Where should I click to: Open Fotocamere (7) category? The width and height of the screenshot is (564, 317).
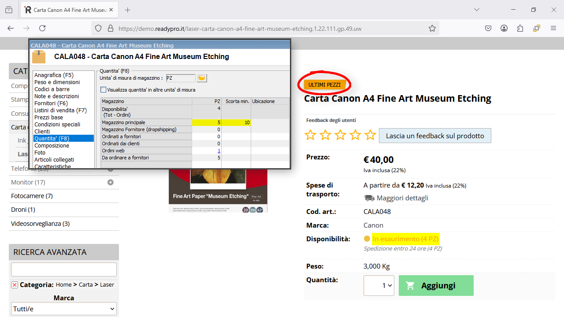pyautogui.click(x=32, y=196)
